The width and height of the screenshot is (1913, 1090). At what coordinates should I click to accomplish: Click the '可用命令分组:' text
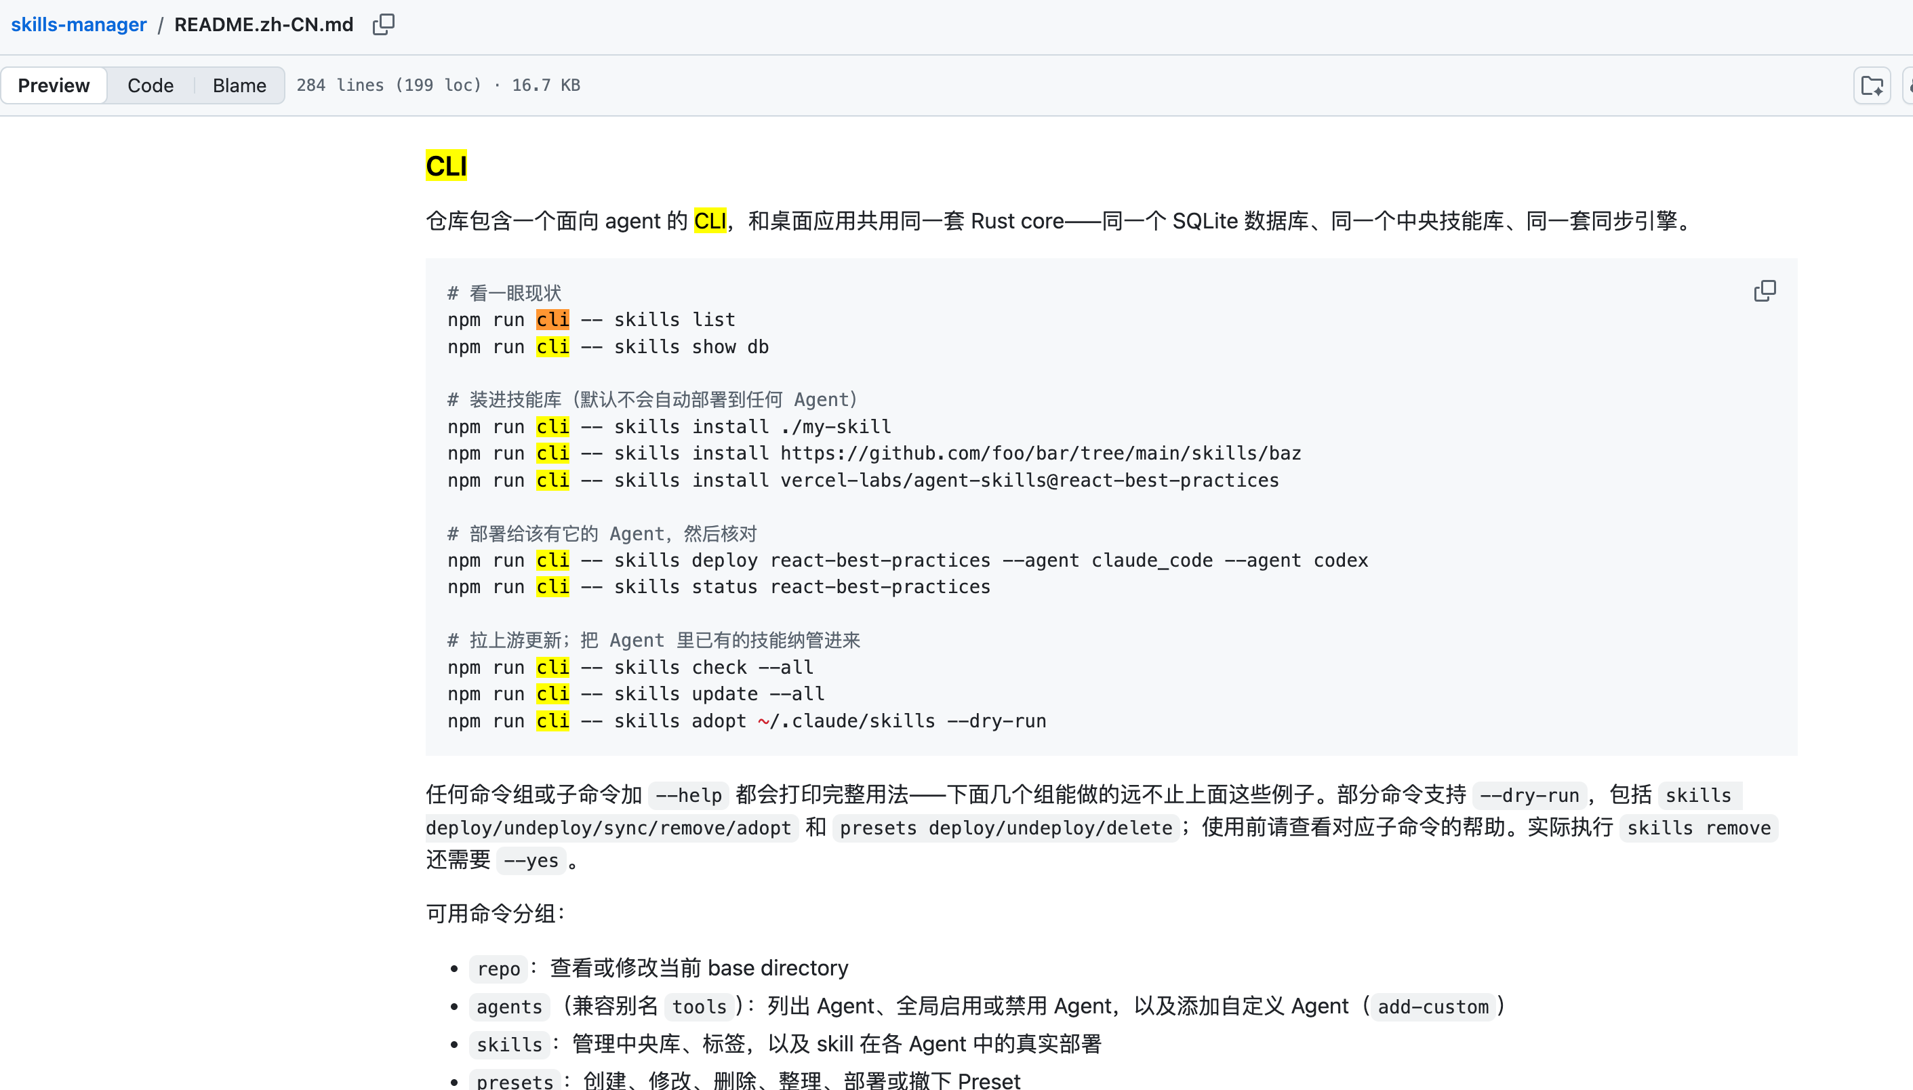click(x=496, y=913)
